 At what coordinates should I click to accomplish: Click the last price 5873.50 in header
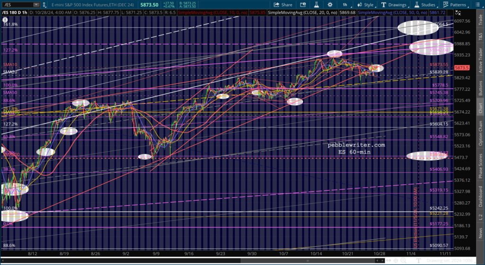point(150,5)
